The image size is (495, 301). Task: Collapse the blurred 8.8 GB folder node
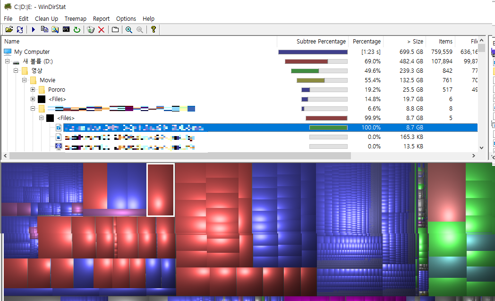point(33,108)
